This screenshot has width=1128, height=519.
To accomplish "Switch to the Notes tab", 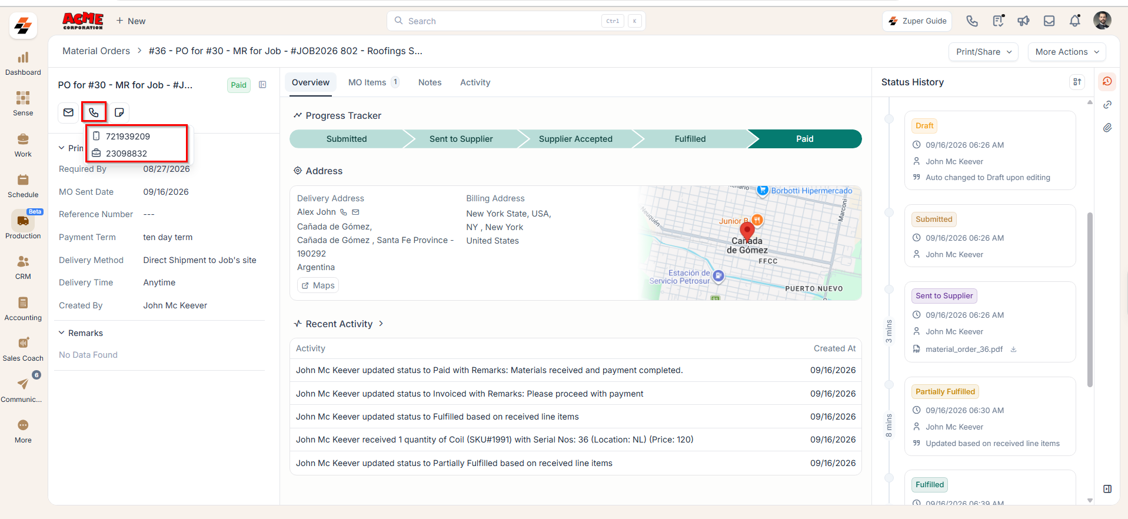I will tap(430, 82).
